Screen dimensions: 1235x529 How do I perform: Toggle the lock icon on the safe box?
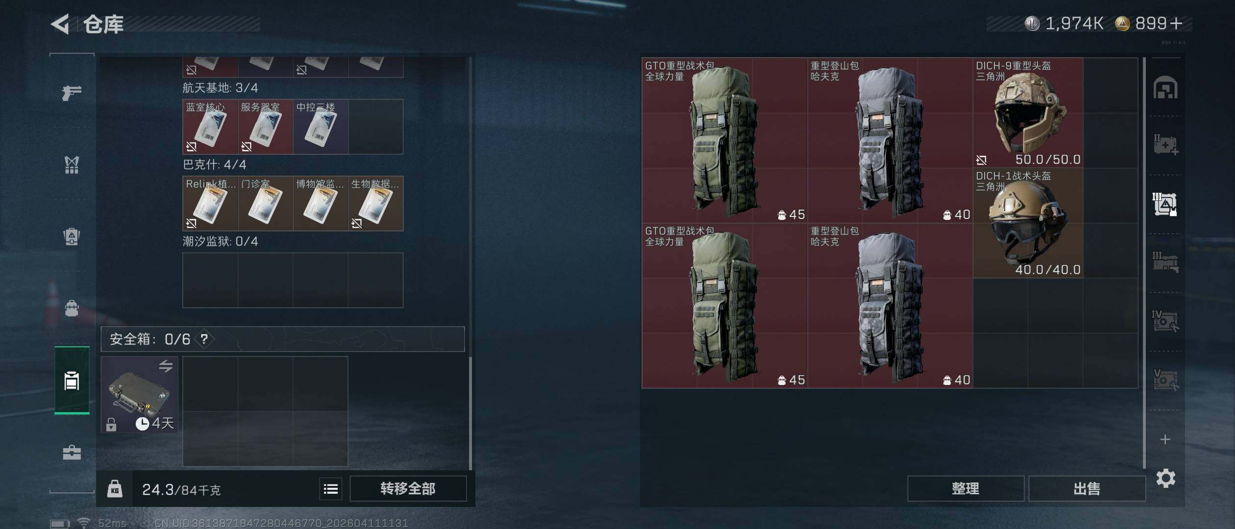click(x=111, y=424)
